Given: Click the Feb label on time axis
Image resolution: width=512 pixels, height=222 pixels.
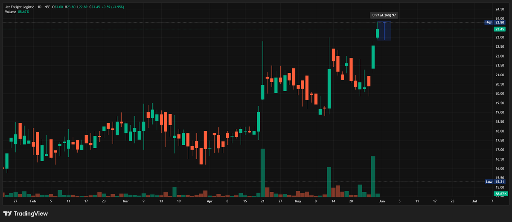Looking at the screenshot, I should [33, 200].
